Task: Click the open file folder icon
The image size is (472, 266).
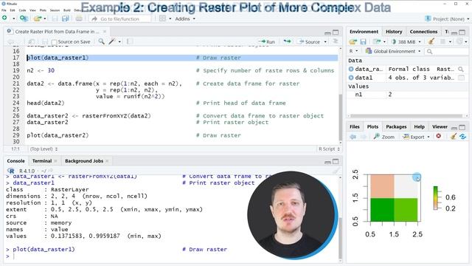Action: (x=38, y=18)
